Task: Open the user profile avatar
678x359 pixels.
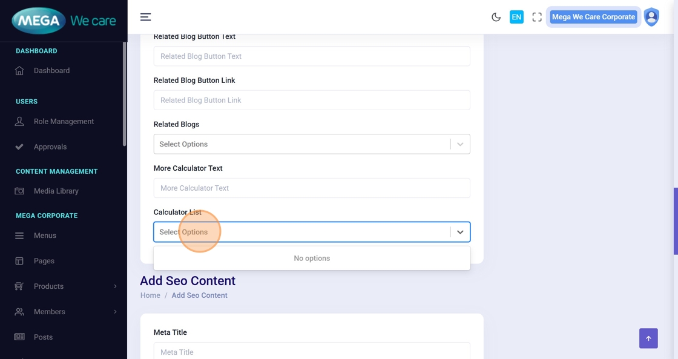Action: click(651, 17)
